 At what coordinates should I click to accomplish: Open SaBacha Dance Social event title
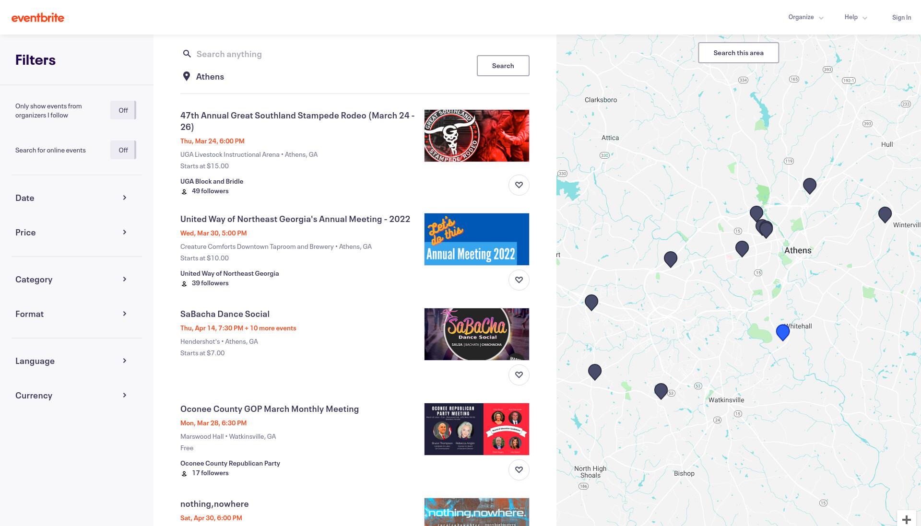pos(225,314)
